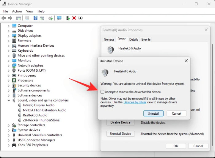Image resolution: width=215 pixels, height=158 pixels.
Task: Expand Universal Serial Bus controllers
Action: pyautogui.click(x=9, y=135)
